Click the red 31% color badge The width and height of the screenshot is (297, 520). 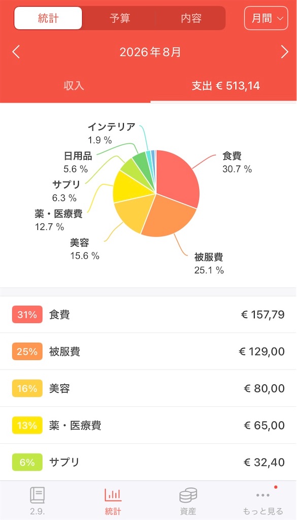point(27,314)
